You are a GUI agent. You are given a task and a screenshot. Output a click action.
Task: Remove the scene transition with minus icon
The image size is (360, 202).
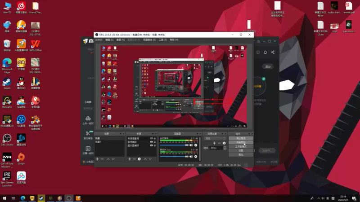(219, 143)
